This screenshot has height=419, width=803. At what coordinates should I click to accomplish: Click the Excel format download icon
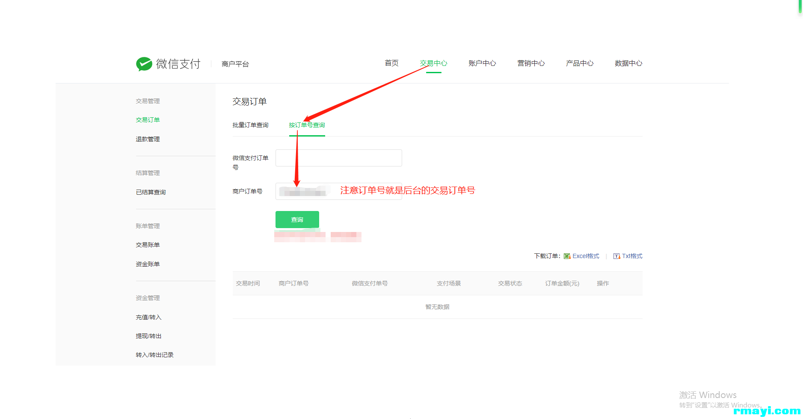click(x=567, y=256)
